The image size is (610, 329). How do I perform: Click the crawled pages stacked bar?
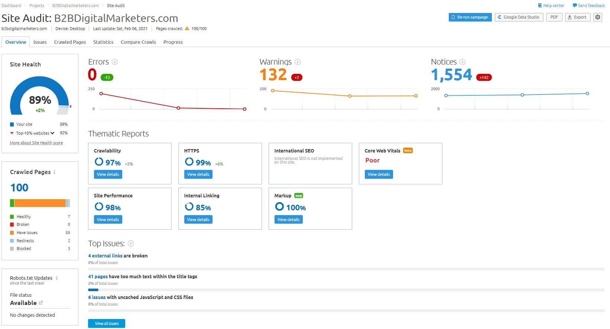point(40,203)
